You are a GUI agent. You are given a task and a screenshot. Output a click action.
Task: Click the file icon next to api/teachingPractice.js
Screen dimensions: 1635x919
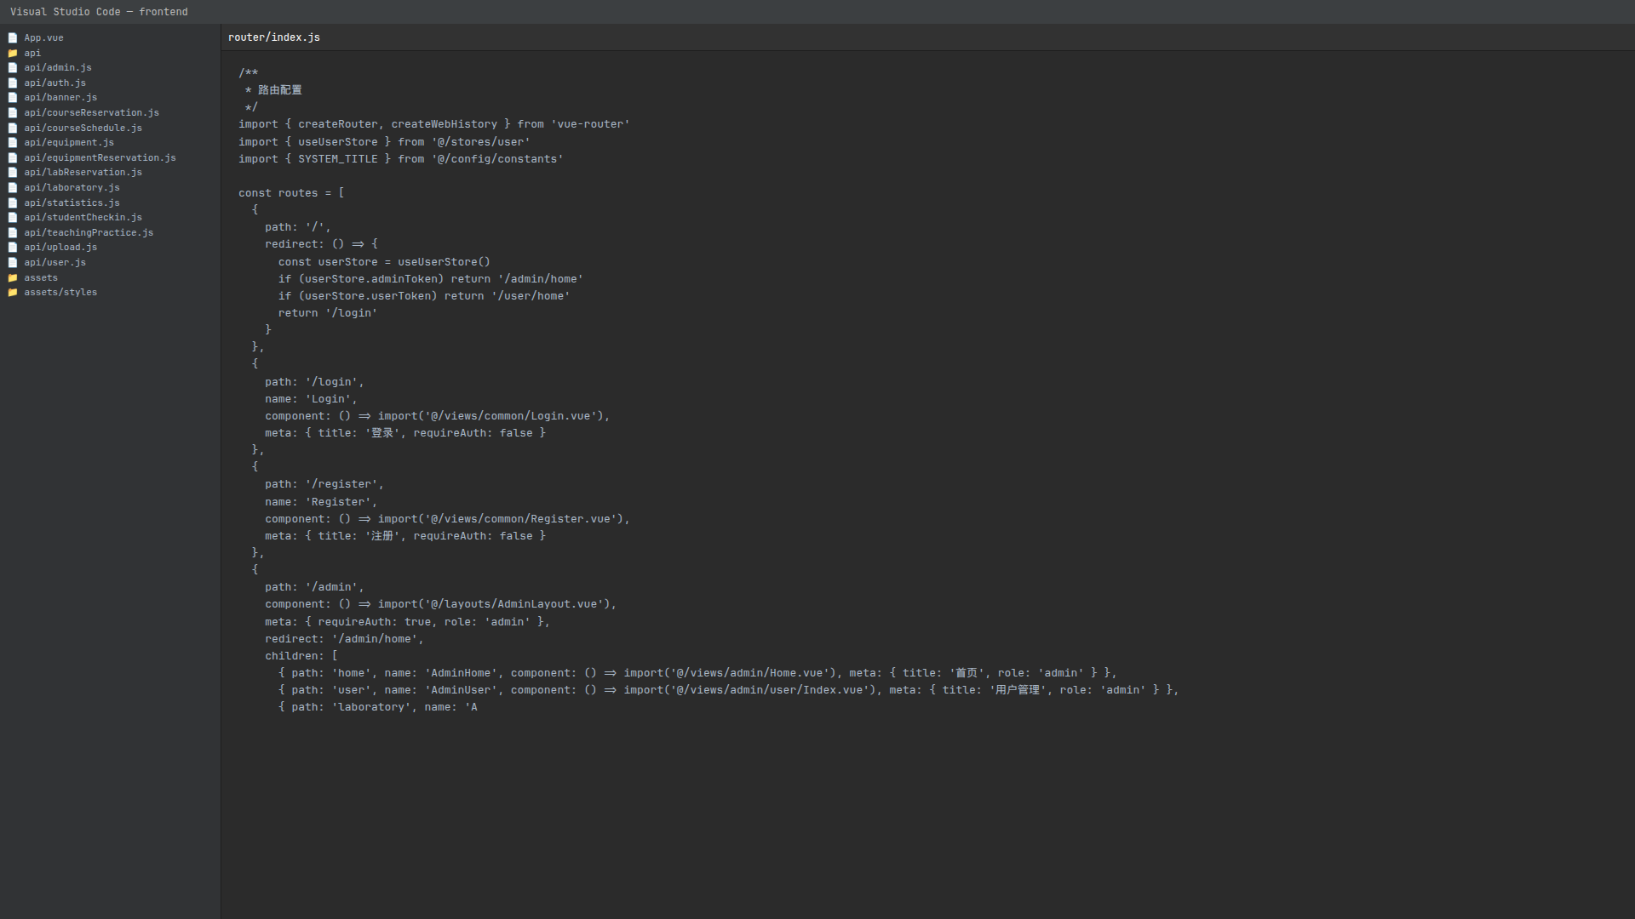13,233
